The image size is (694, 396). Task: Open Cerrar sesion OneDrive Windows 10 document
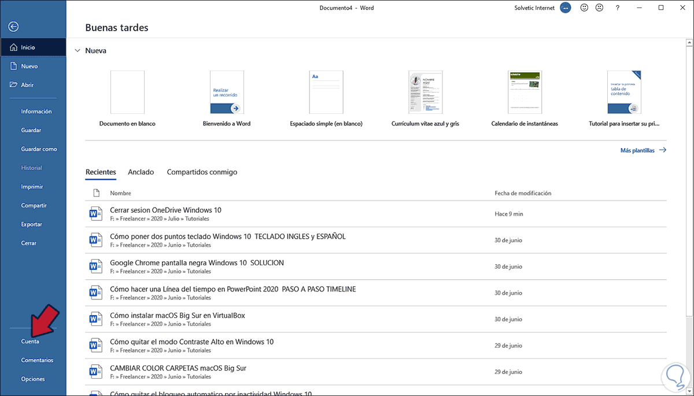[376, 214]
